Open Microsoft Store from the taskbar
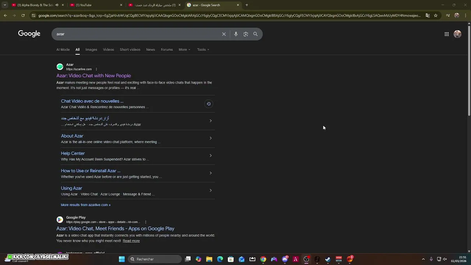Screen dimensions: 471x265 [231, 259]
